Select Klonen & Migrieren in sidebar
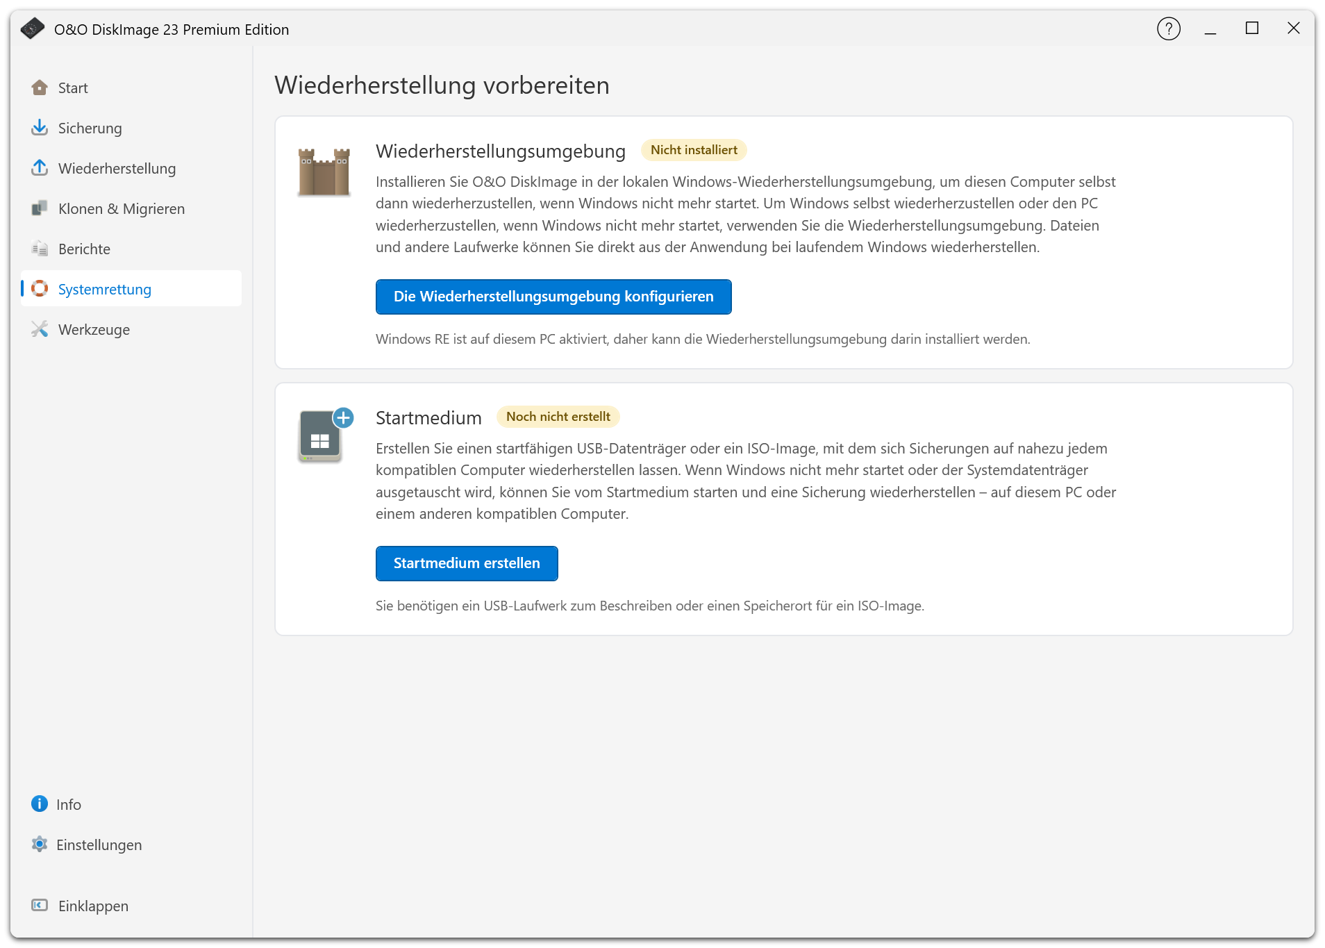This screenshot has width=1325, height=948. coord(131,208)
